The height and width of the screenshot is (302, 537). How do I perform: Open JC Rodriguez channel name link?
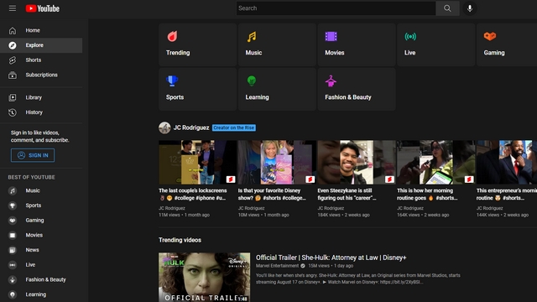point(191,128)
